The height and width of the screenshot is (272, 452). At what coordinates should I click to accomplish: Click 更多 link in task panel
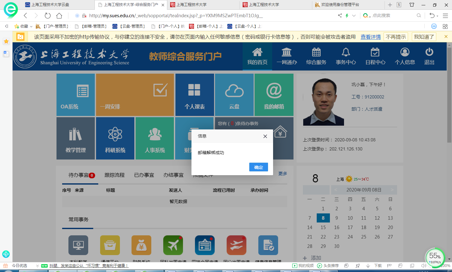(283, 174)
